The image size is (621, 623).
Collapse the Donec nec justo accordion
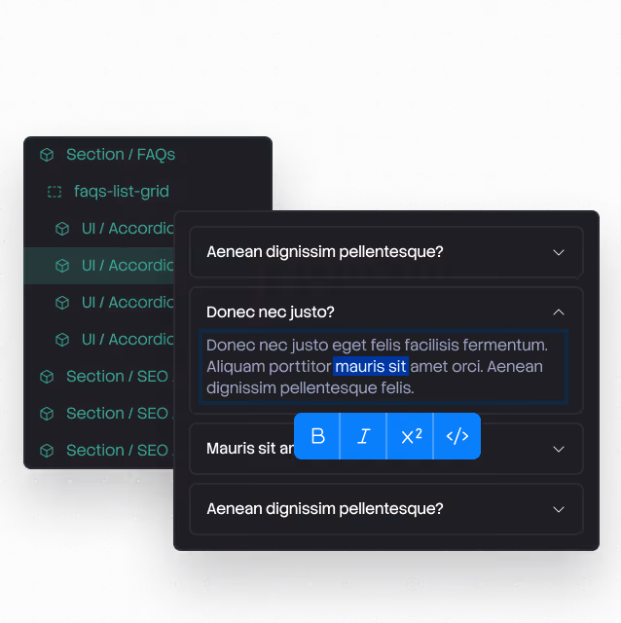(x=559, y=312)
